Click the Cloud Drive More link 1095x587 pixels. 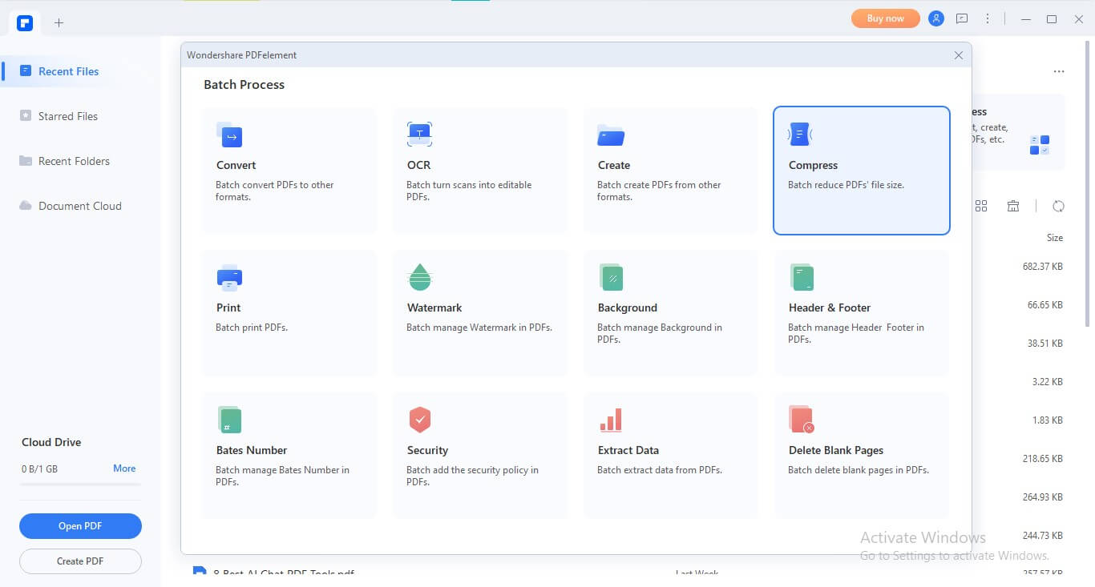tap(124, 468)
